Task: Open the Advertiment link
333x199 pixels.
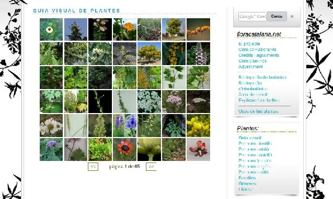Action: point(250,67)
